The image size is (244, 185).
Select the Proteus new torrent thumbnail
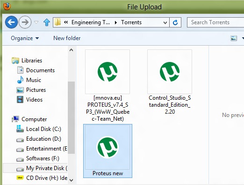pyautogui.click(x=108, y=147)
